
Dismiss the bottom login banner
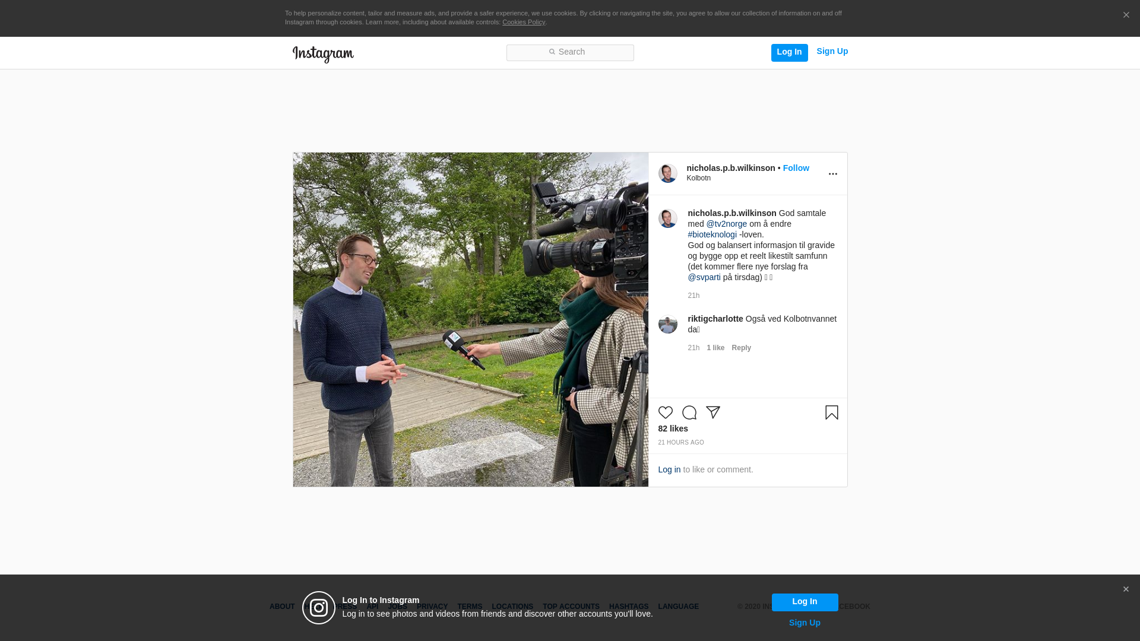[1126, 589]
